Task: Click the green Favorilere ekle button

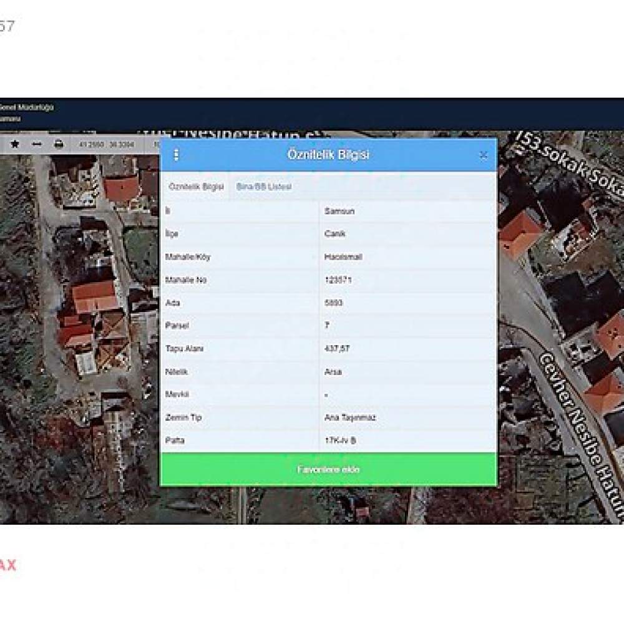Action: (328, 469)
